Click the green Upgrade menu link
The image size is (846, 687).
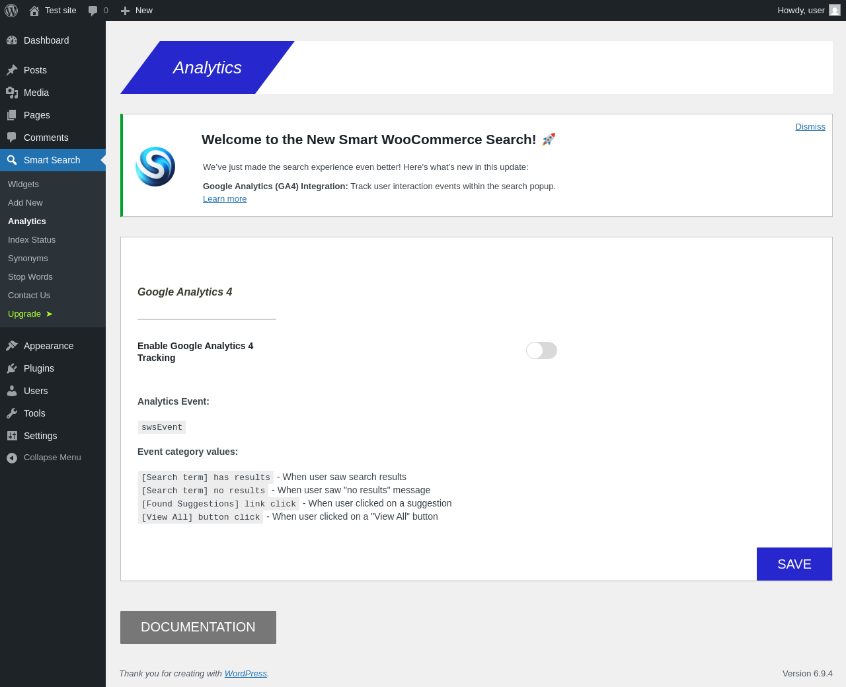pyautogui.click(x=24, y=314)
